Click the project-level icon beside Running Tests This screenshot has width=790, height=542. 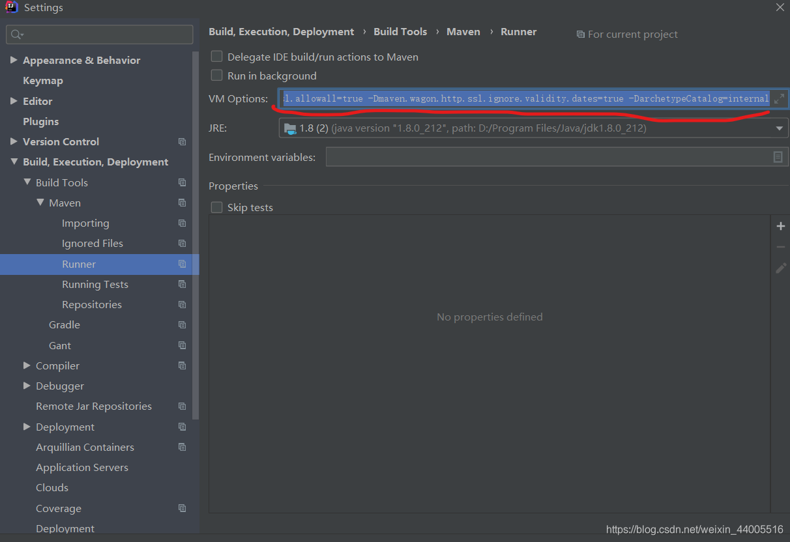tap(182, 284)
